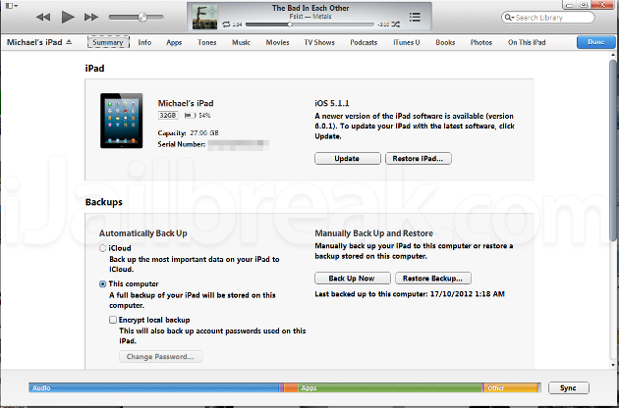Screen dimensions: 619x408
Task: Open the Up Next list icon
Action: tap(415, 17)
